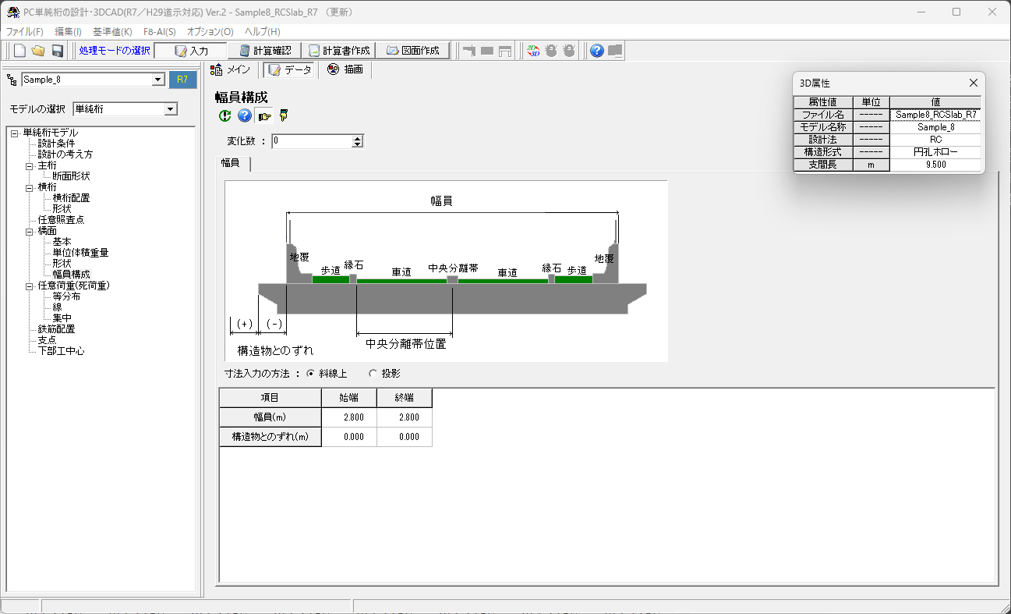The height and width of the screenshot is (614, 1011).
Task: Click 幅員(m) 始端 cell value 2.800
Action: 348,417
